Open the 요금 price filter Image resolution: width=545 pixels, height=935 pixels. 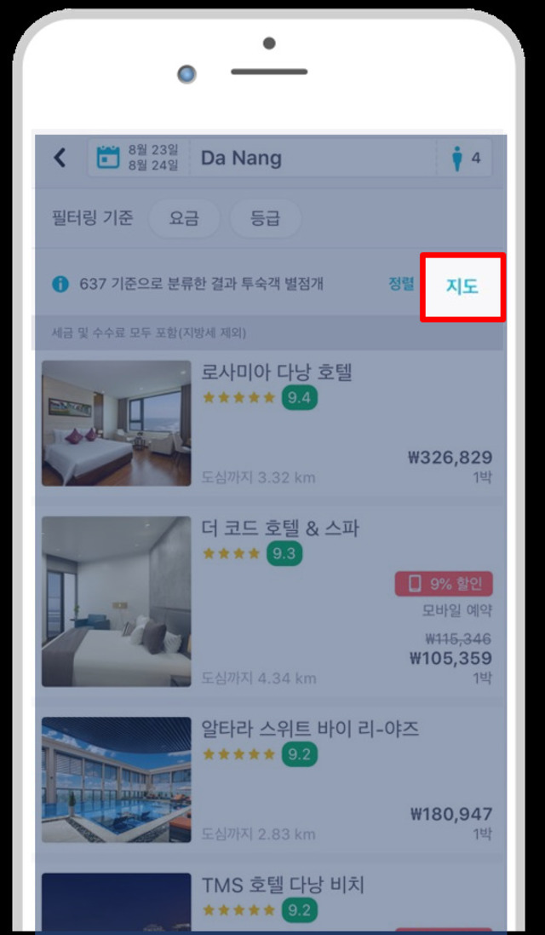pos(183,218)
